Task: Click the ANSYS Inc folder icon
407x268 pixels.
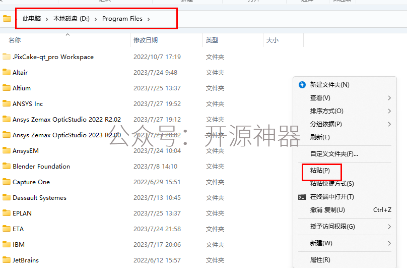Action: pos(7,103)
